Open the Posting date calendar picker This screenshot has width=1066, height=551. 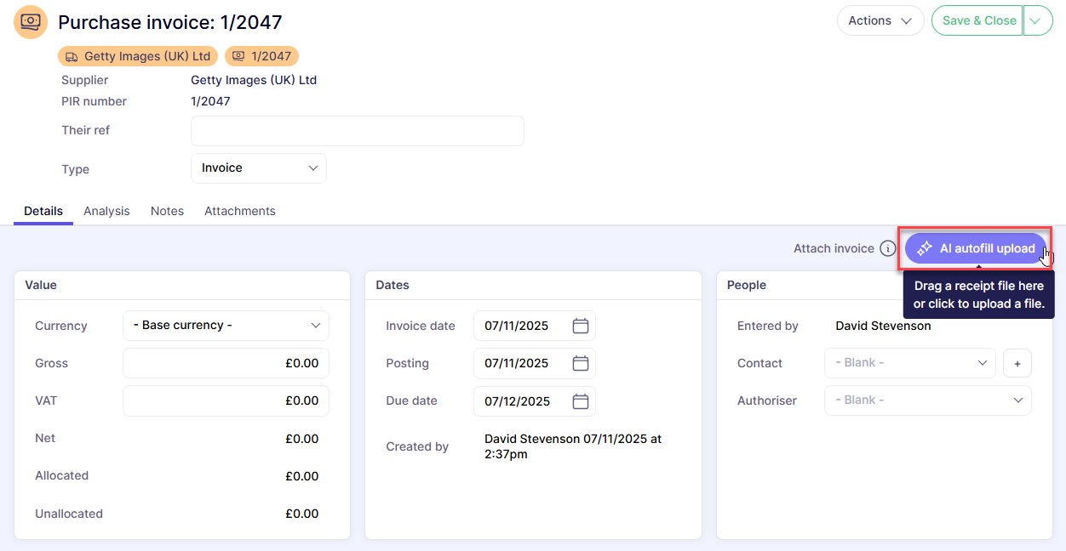581,363
